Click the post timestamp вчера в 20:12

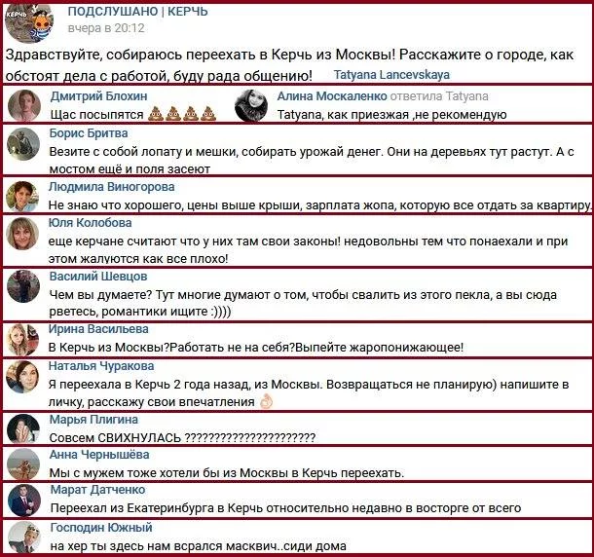tap(106, 28)
